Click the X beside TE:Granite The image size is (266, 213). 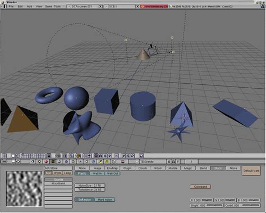click(x=169, y=161)
